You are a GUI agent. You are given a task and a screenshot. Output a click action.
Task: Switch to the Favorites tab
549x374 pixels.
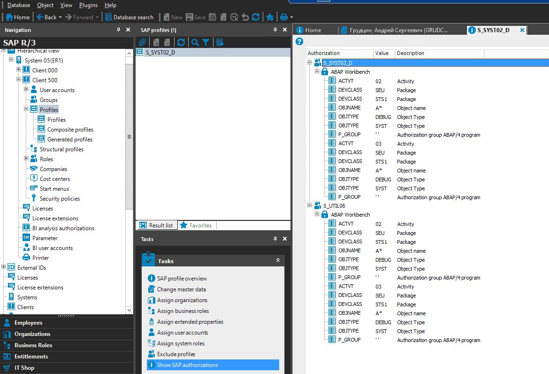[196, 226]
